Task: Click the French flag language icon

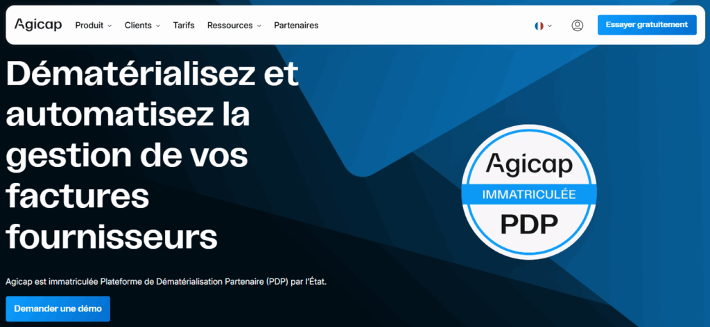Action: click(539, 26)
